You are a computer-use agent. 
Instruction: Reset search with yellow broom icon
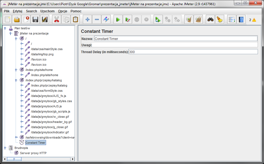tap(220, 19)
